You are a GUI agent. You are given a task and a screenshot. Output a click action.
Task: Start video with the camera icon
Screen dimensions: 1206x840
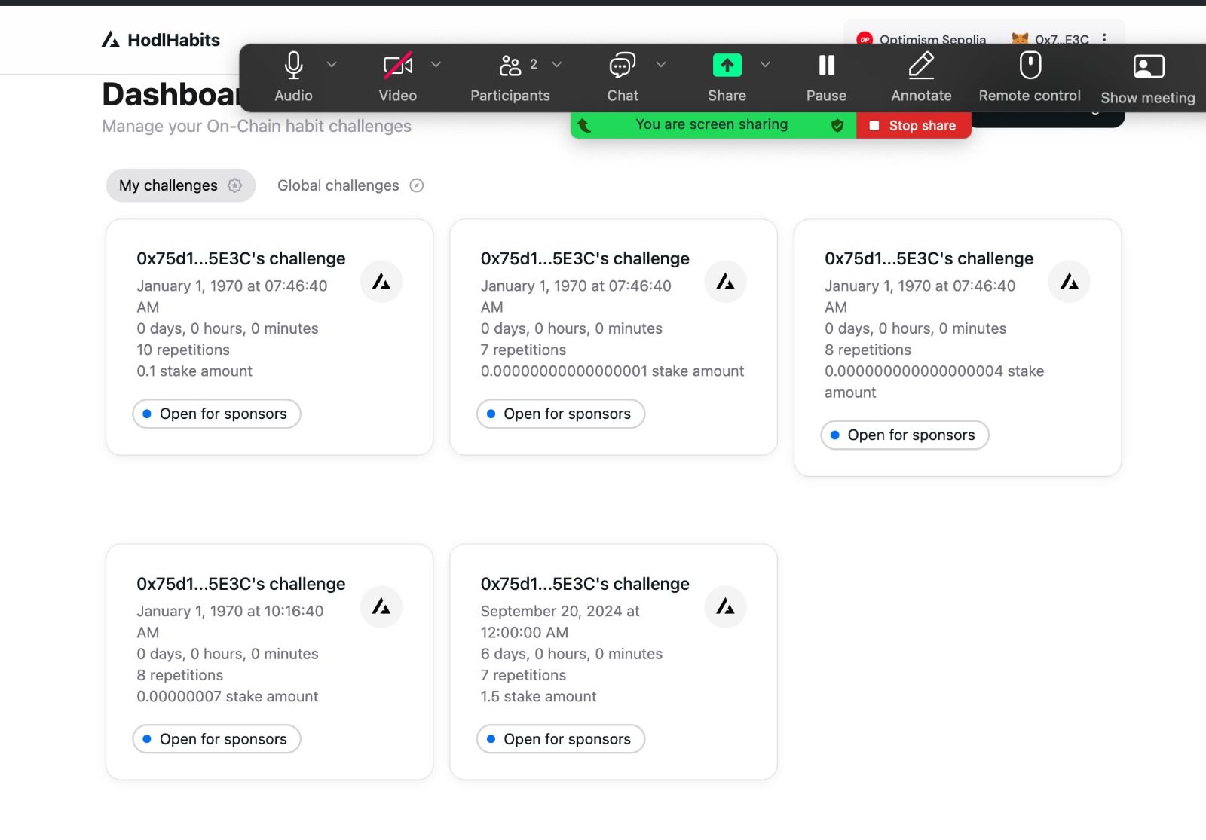point(398,66)
